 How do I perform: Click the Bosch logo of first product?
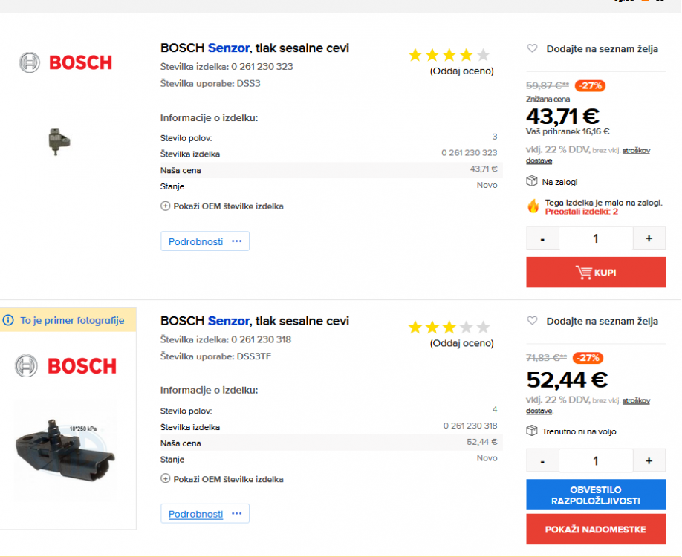tap(65, 62)
